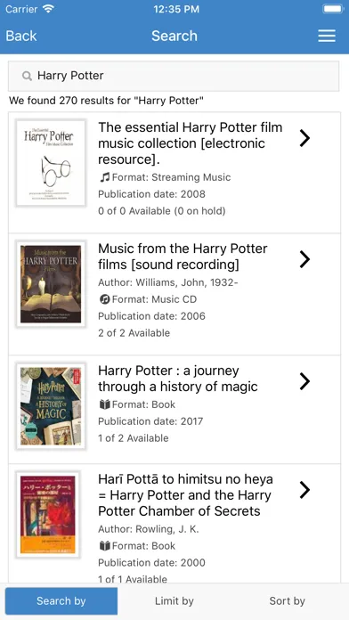Focus the Harry Potter search field

point(174,76)
